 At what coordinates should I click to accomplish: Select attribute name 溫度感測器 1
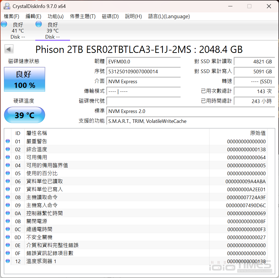coord(41,261)
